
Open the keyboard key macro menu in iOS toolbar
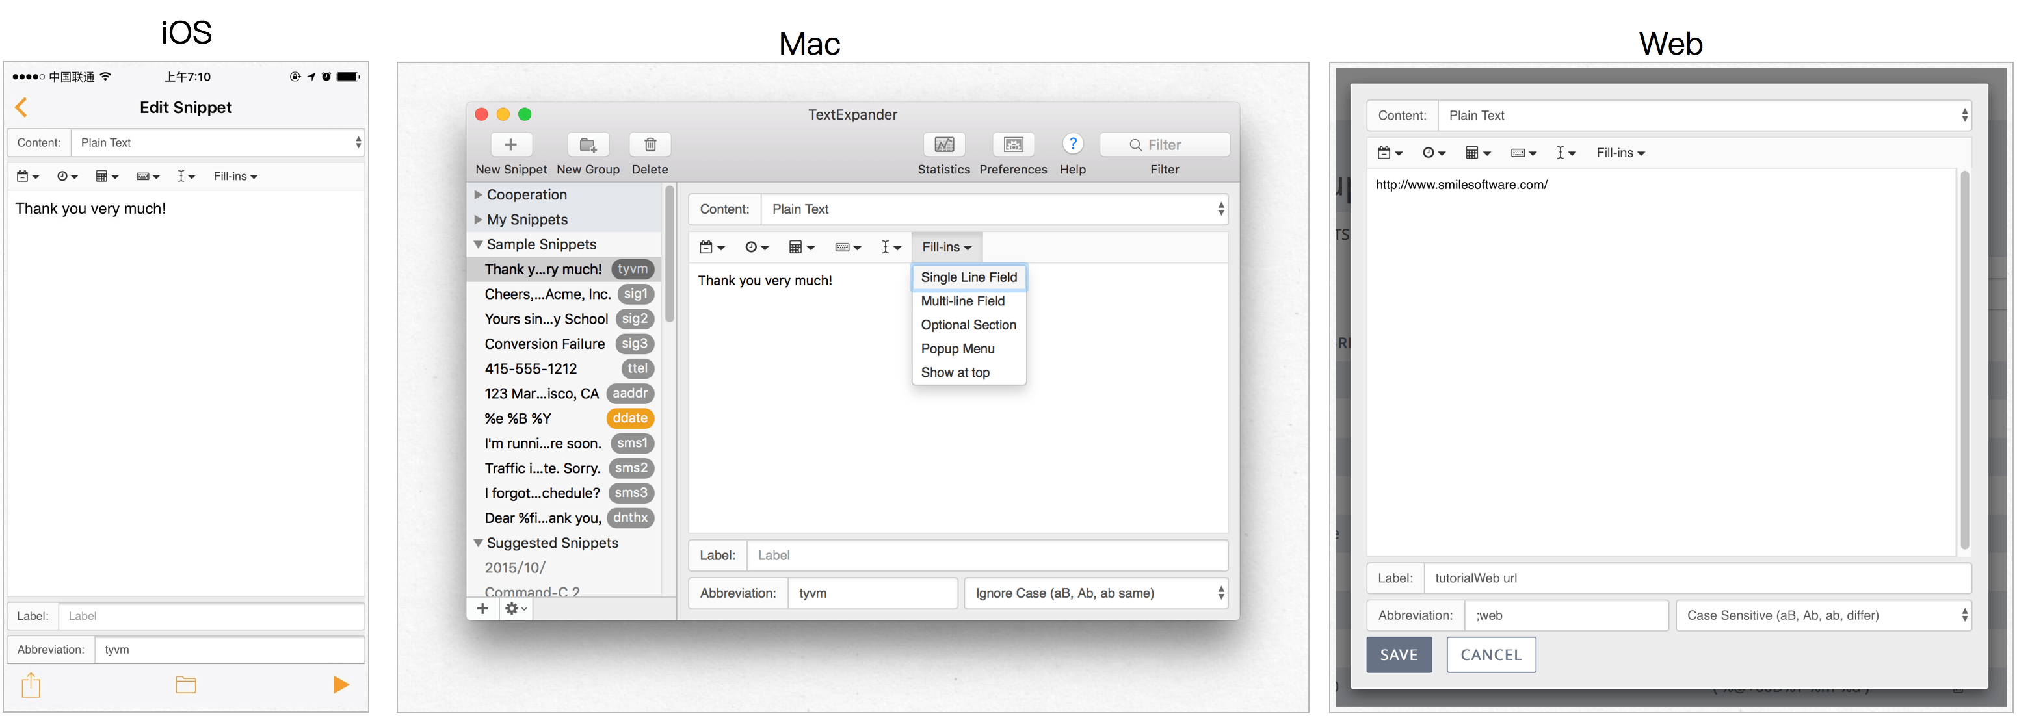click(148, 177)
